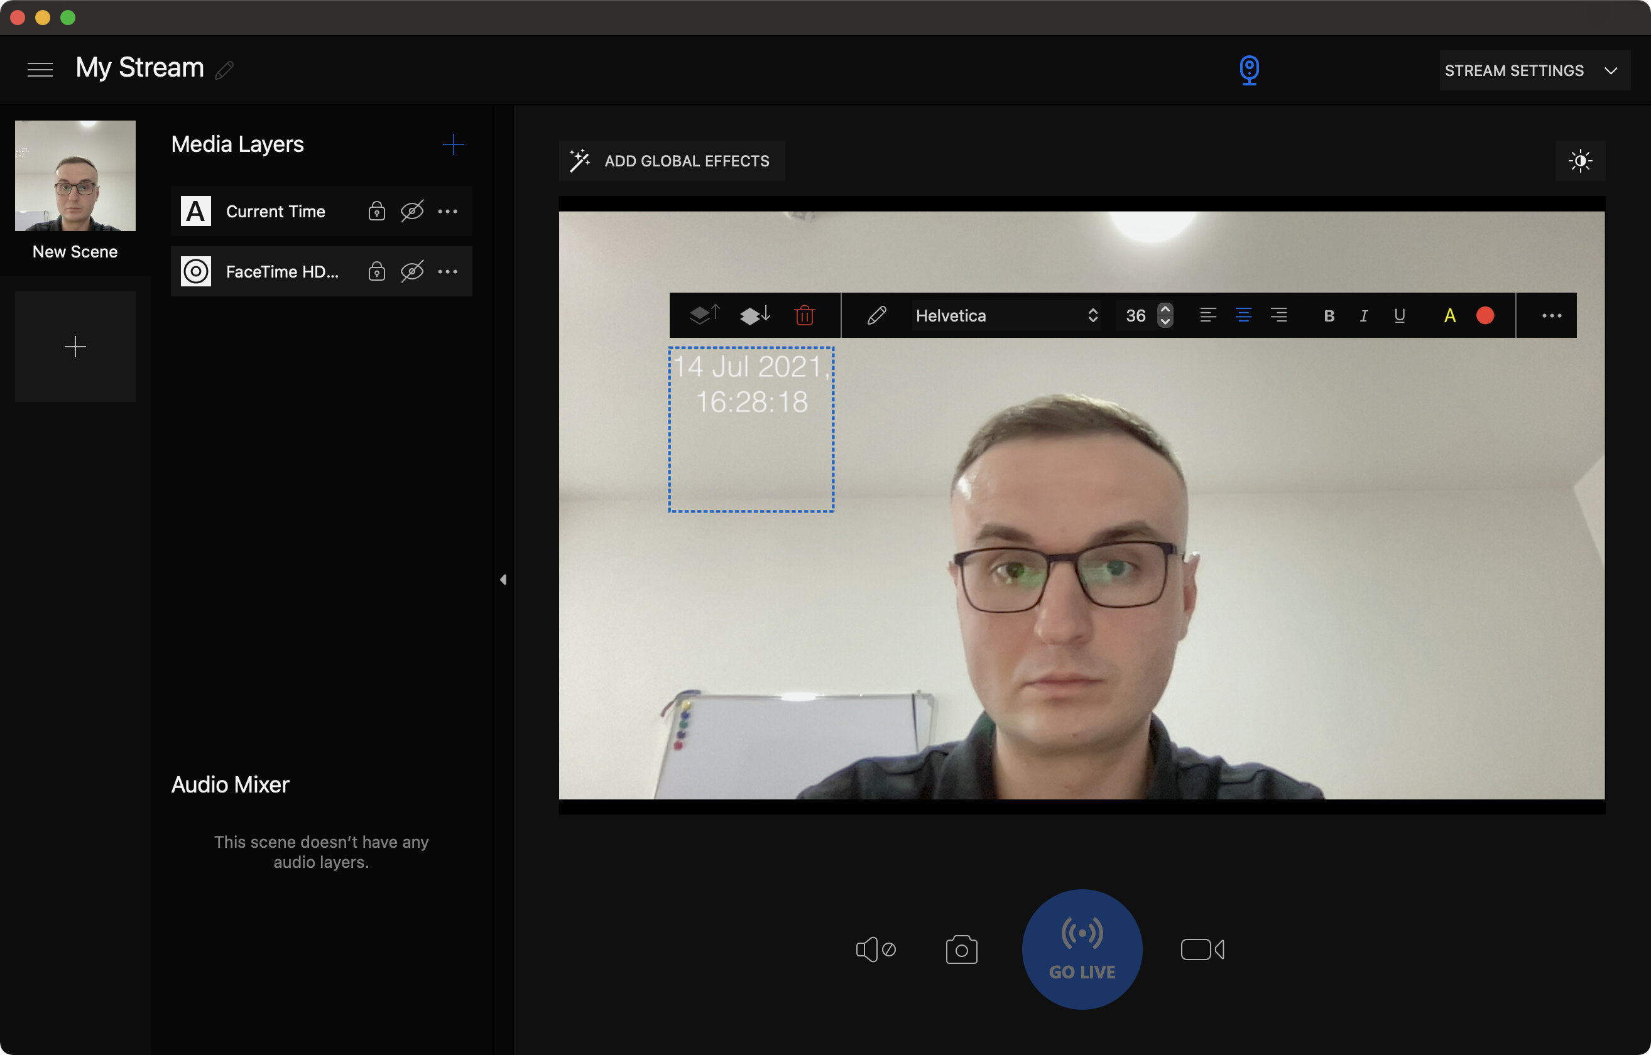Screen dimensions: 1651x1055
Task: Add a new scene
Action: [x=75, y=347]
